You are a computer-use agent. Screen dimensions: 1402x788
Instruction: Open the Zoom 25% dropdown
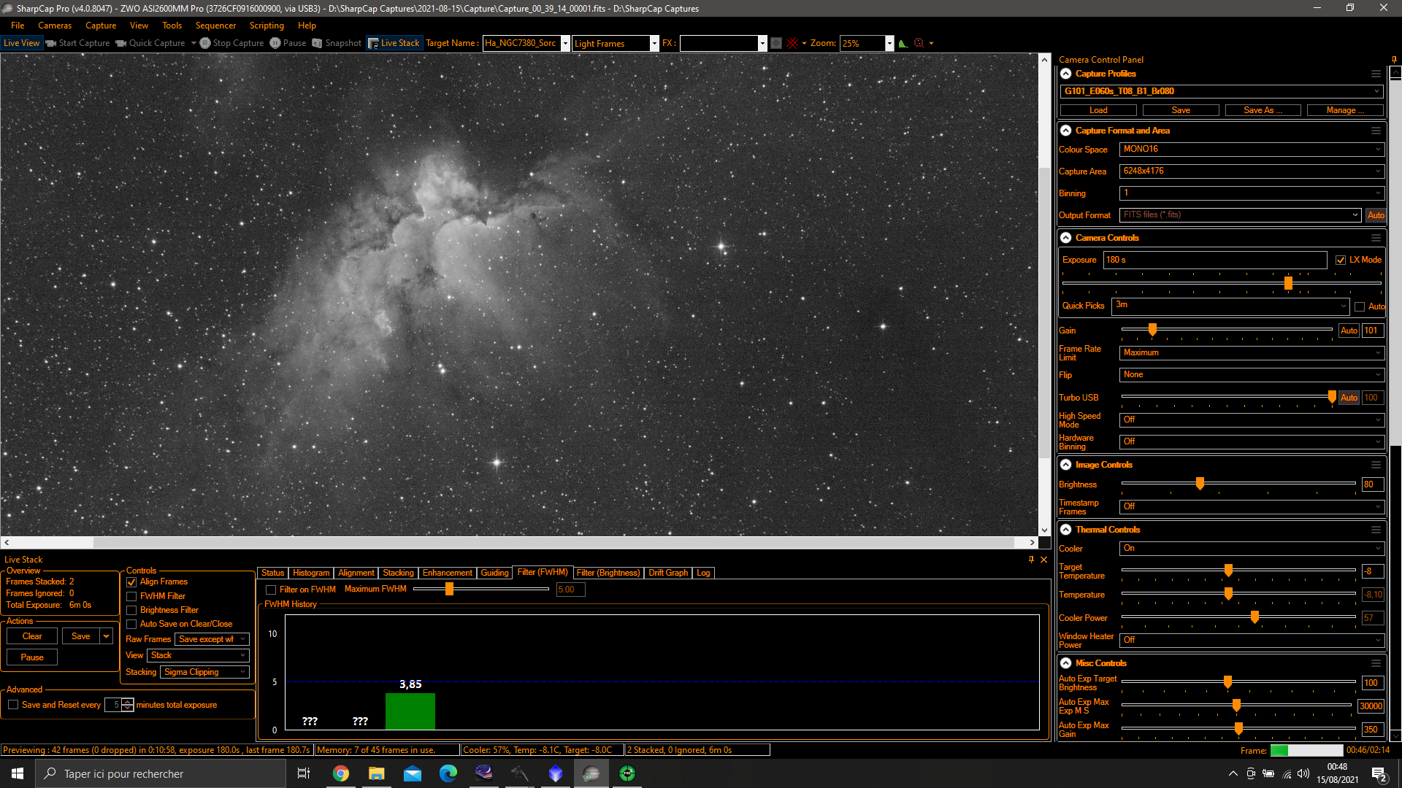[889, 43]
